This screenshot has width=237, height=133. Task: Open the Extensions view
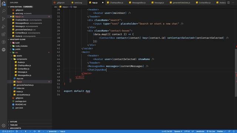[4, 34]
